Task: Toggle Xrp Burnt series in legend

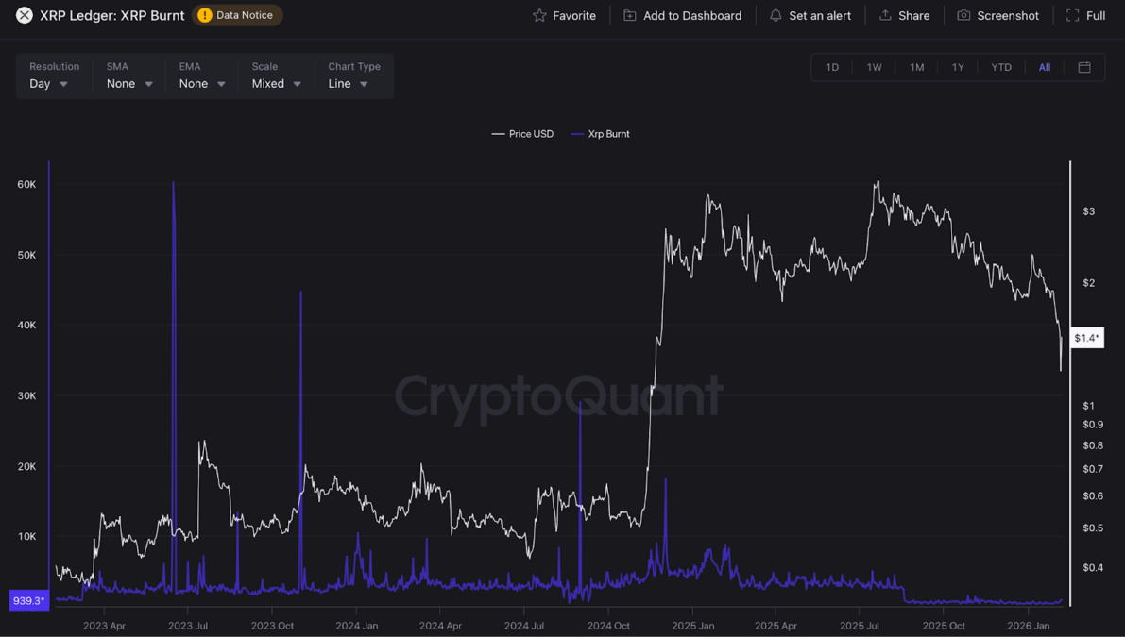Action: [x=601, y=134]
